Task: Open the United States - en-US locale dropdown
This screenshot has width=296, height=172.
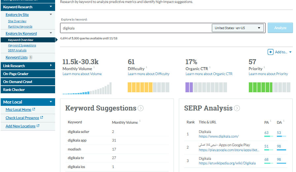Action: [238, 28]
